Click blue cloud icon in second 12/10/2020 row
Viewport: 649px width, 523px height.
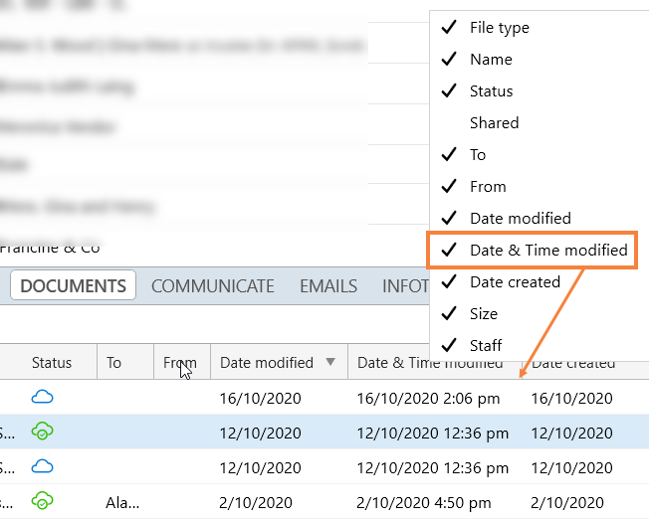click(43, 467)
